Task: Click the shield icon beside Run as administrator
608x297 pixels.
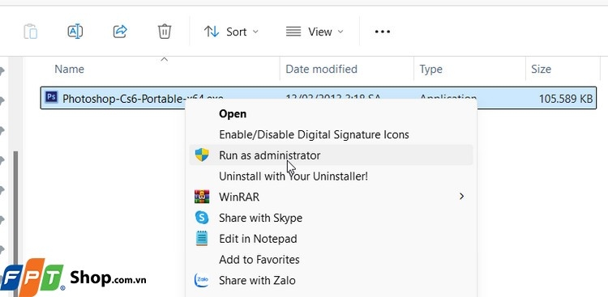Action: click(x=202, y=155)
